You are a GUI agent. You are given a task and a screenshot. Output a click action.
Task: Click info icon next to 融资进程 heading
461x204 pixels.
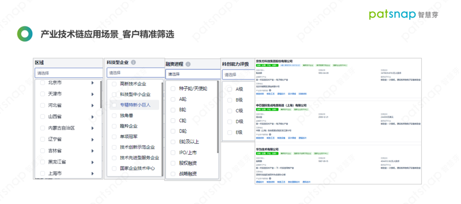click(188, 64)
